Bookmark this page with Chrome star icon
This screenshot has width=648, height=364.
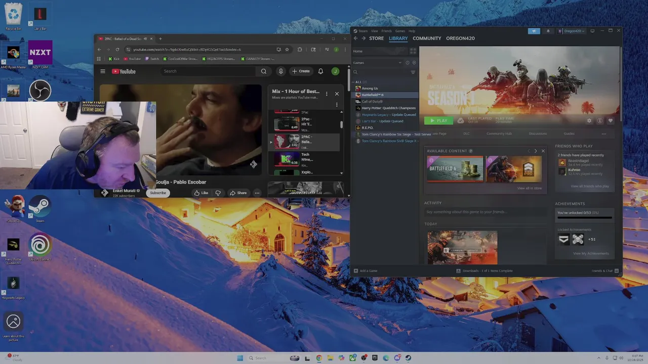[287, 50]
